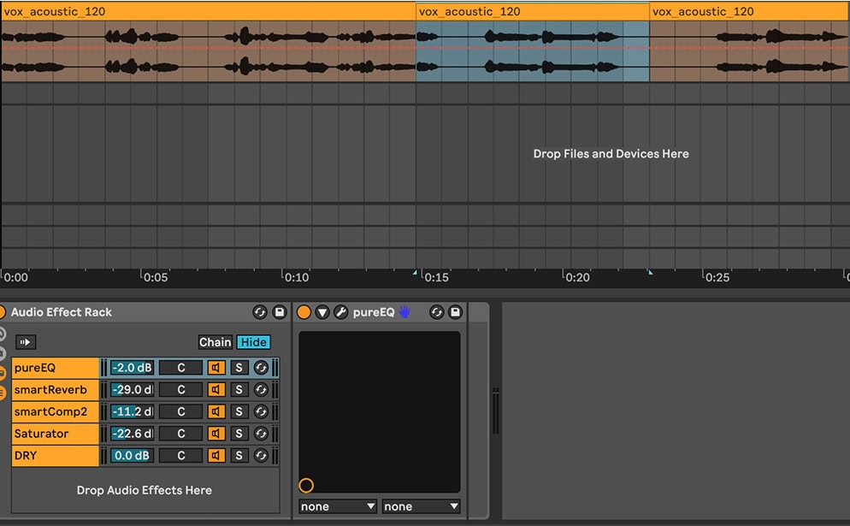Click the pureEQ chain volume -2.0 dB
The image size is (850, 526).
pos(132,368)
